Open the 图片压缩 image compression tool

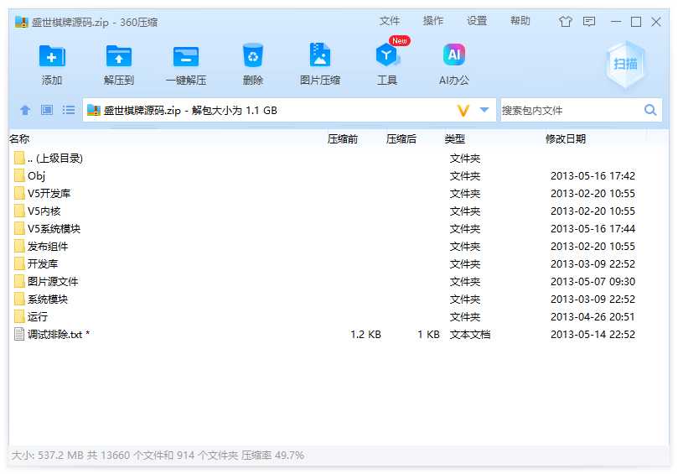coord(320,55)
